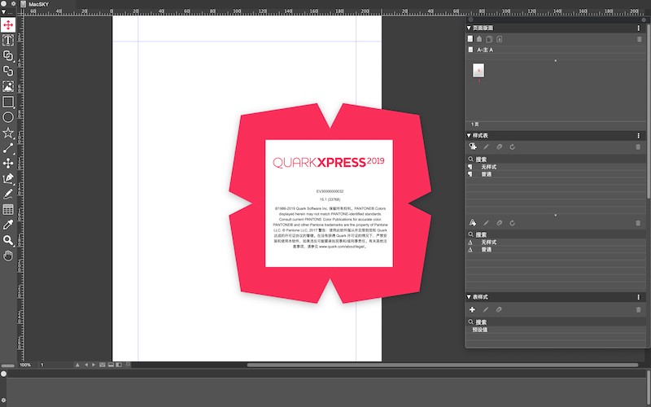Image resolution: width=651 pixels, height=407 pixels.
Task: Select the Zoom magnifier tool
Action: tap(8, 240)
